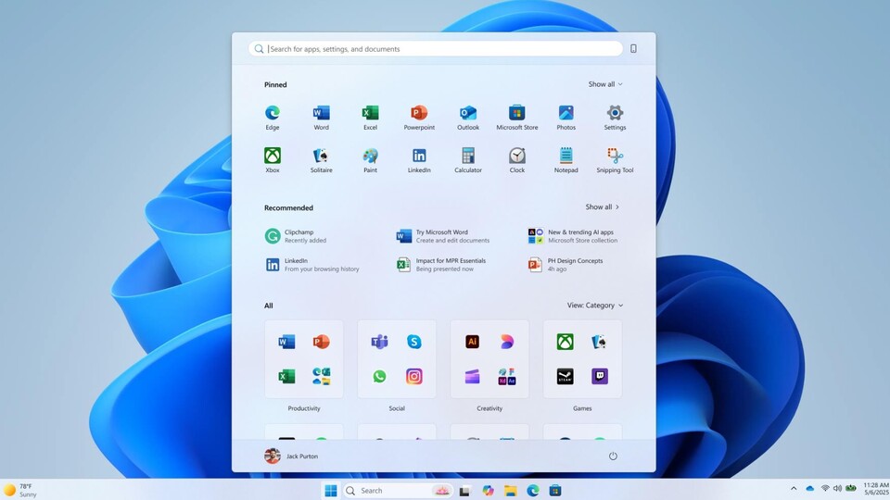Viewport: 890px width, 500px height.
Task: Show all recommended items
Action: [602, 207]
